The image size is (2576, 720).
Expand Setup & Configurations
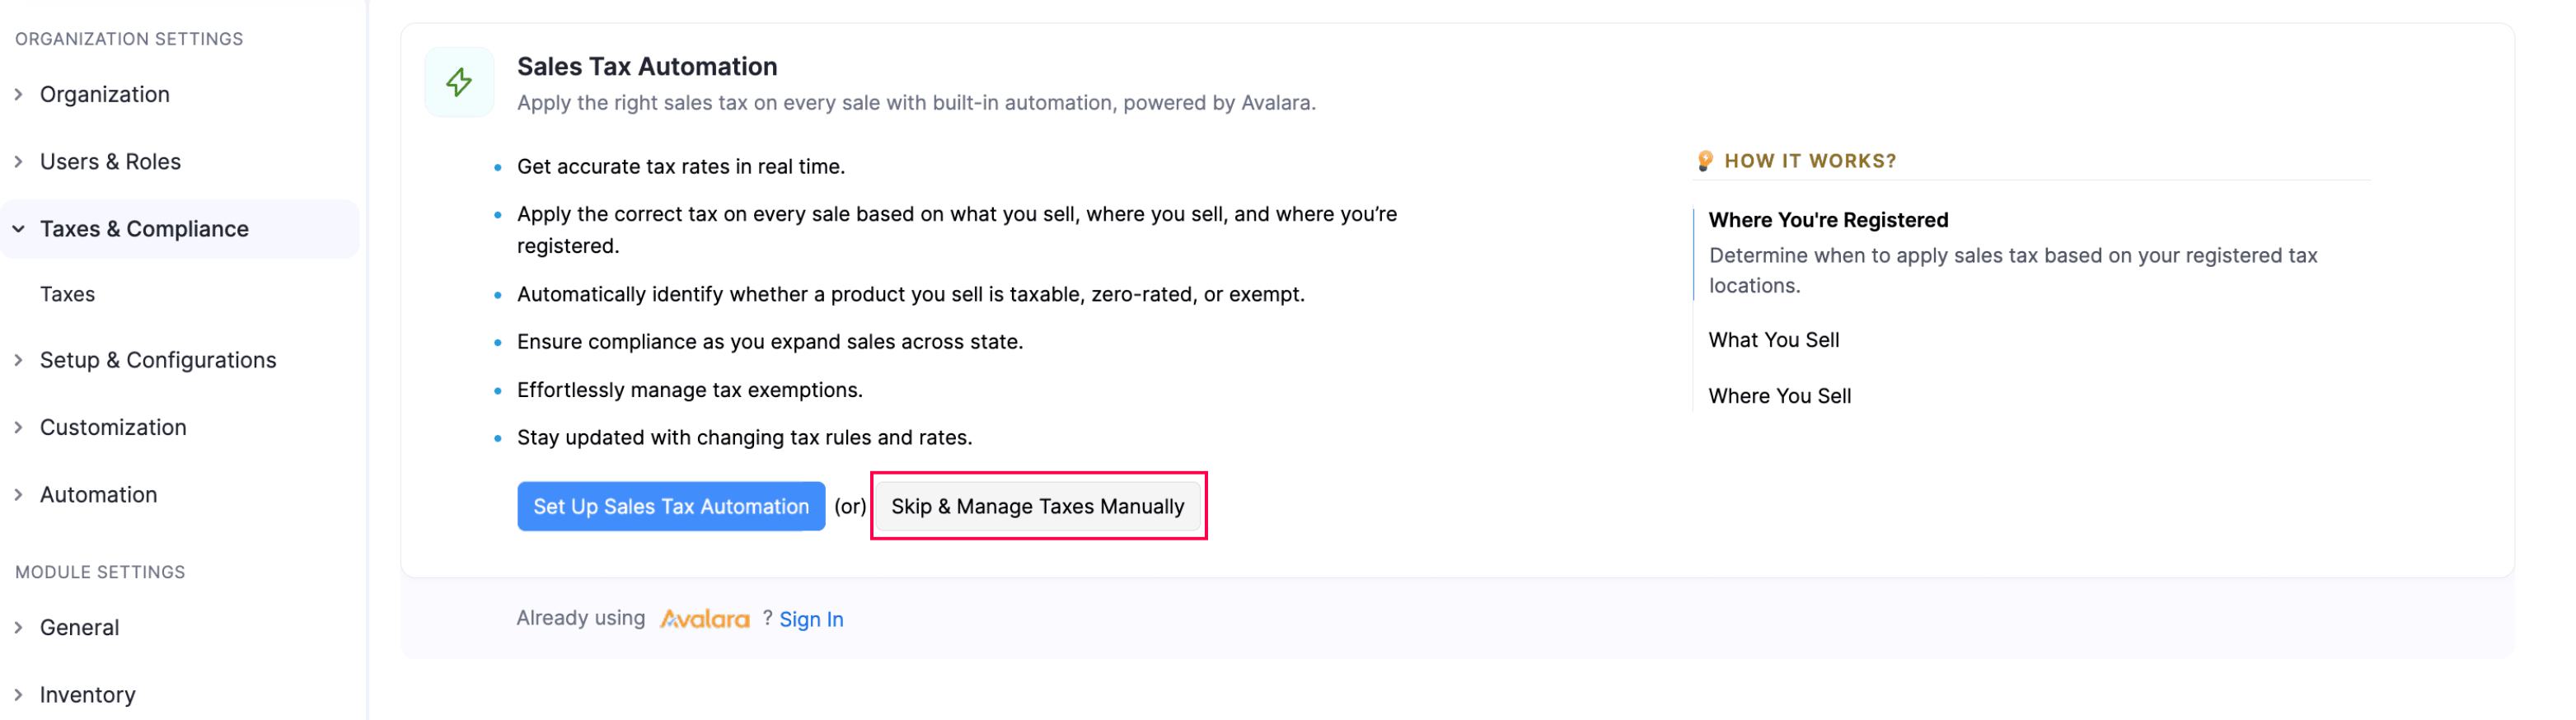(x=158, y=360)
